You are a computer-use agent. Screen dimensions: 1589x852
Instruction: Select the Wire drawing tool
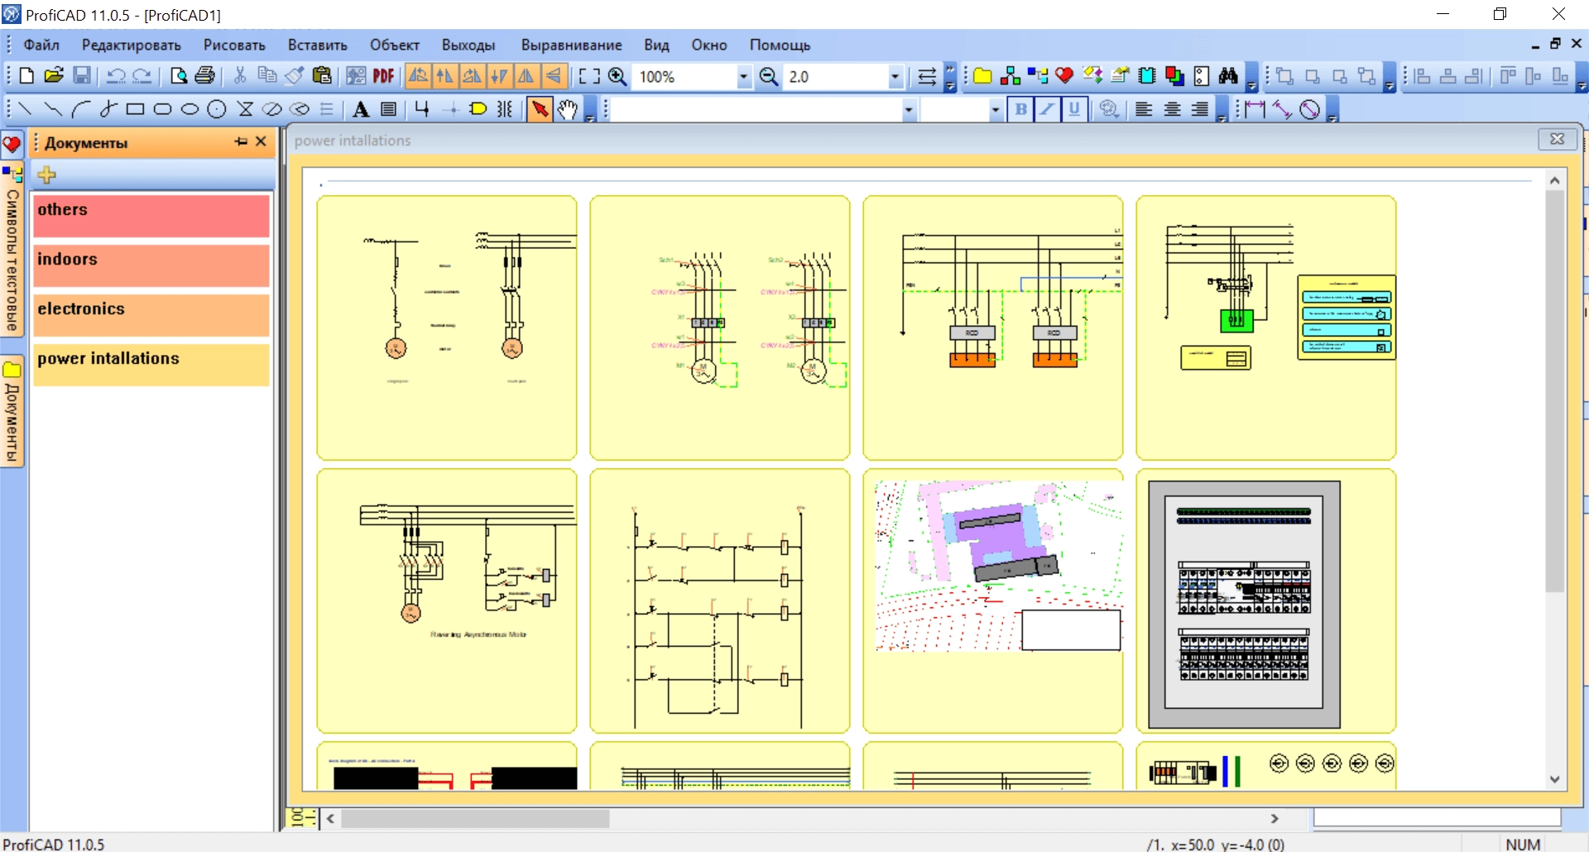point(422,109)
